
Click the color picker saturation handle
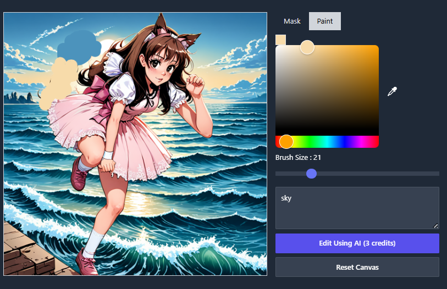pos(307,47)
